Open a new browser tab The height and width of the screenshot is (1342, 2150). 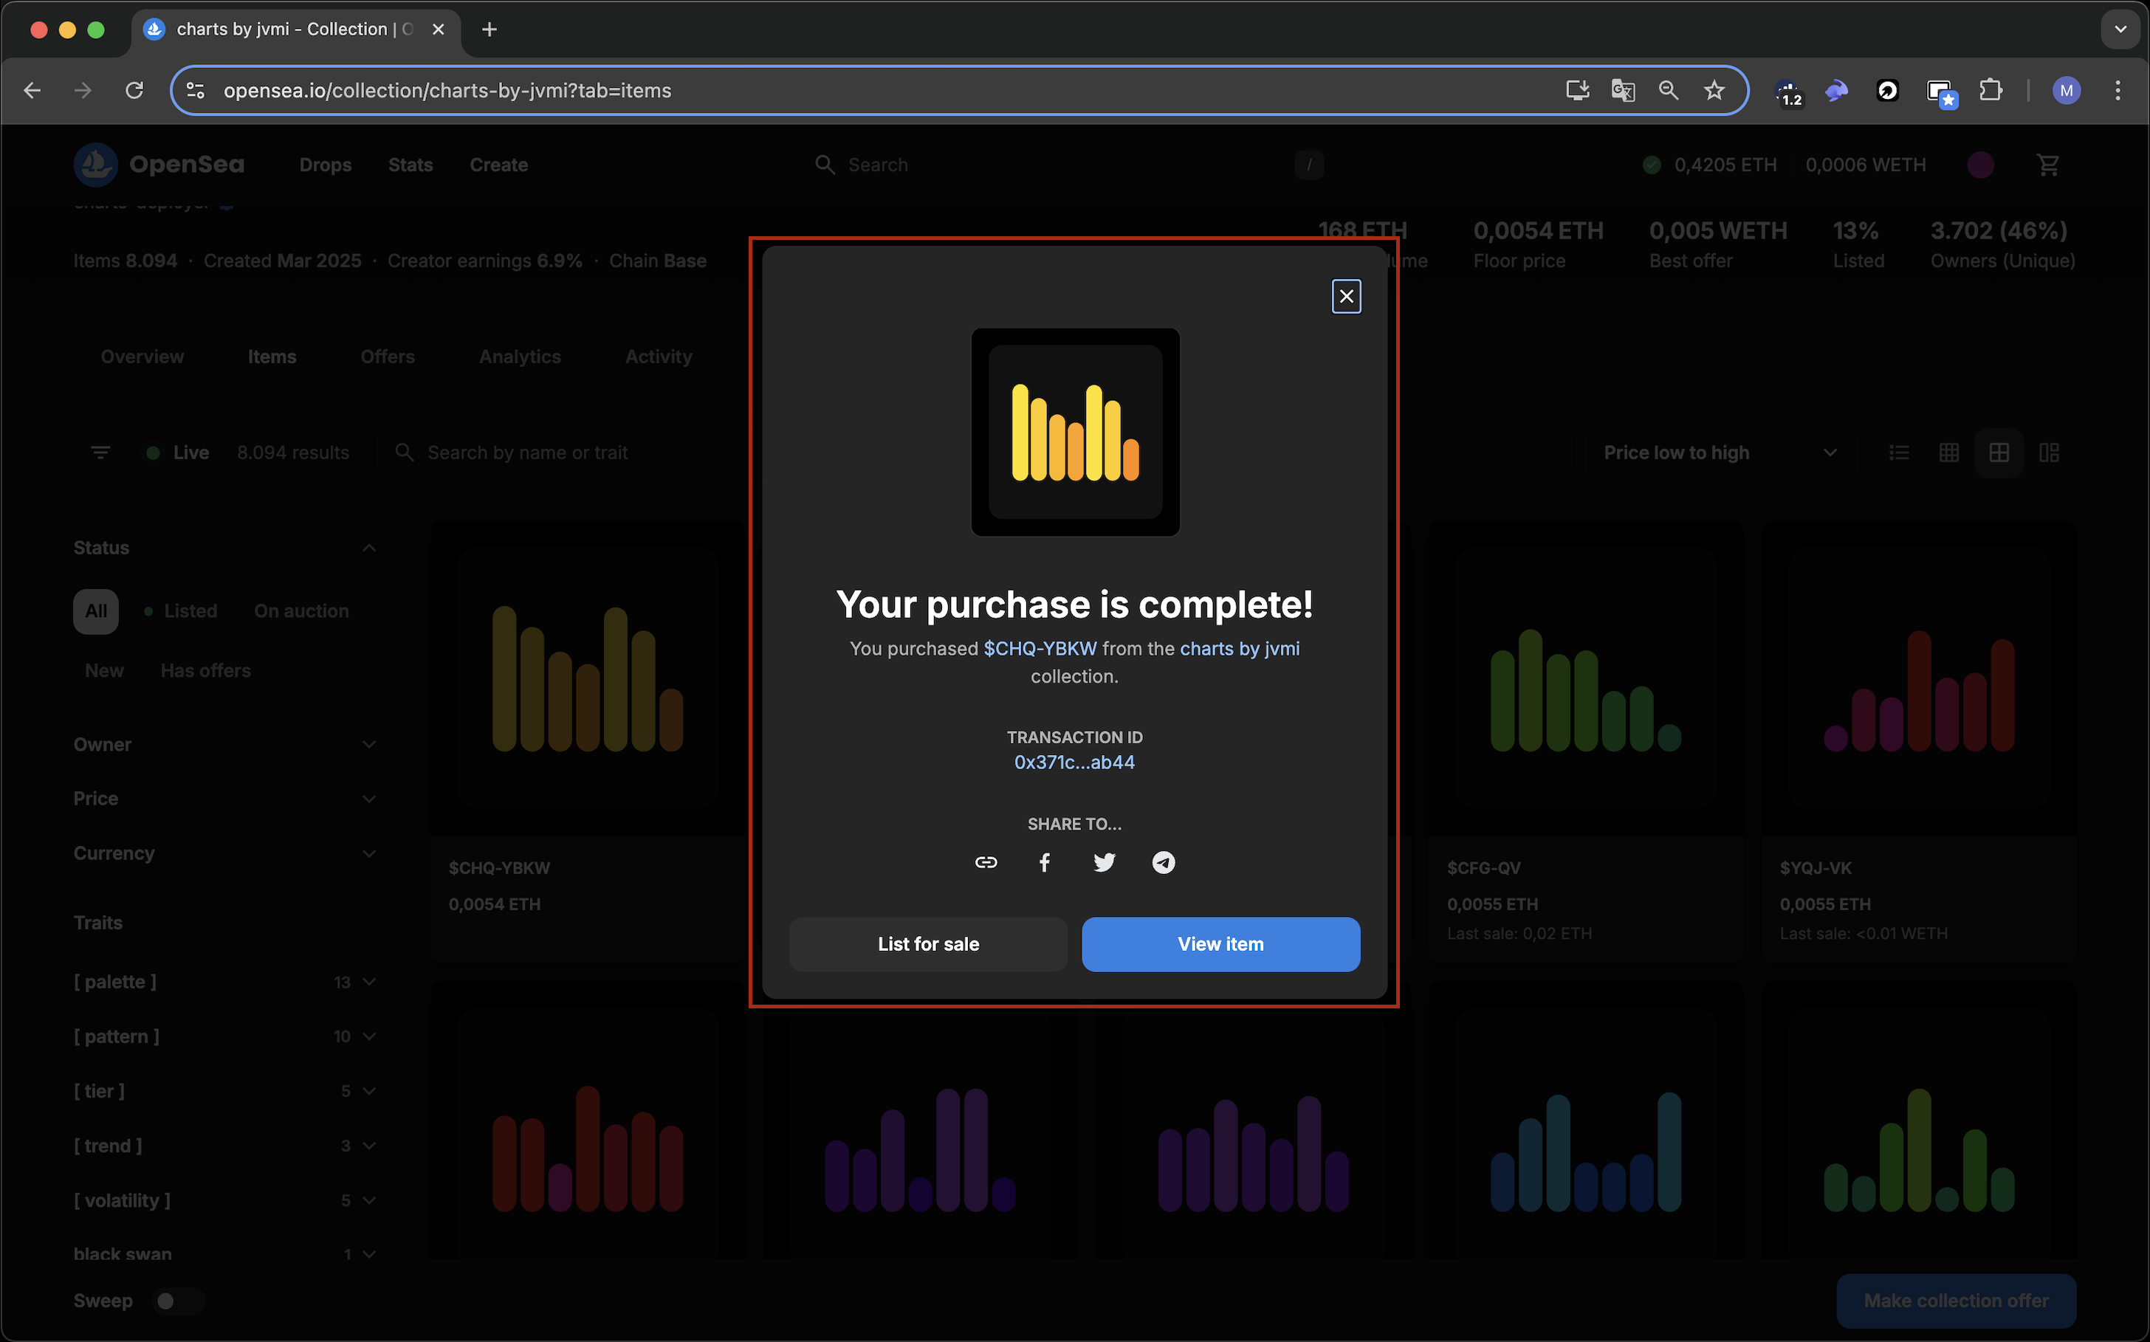[489, 30]
